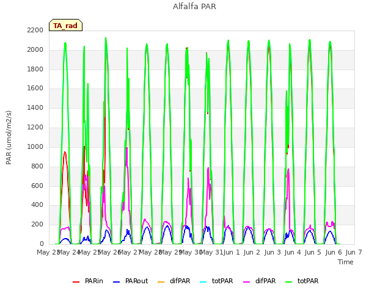The image size is (391, 293).
Task: Click the green totPAR legend color line
Action: click(289, 282)
